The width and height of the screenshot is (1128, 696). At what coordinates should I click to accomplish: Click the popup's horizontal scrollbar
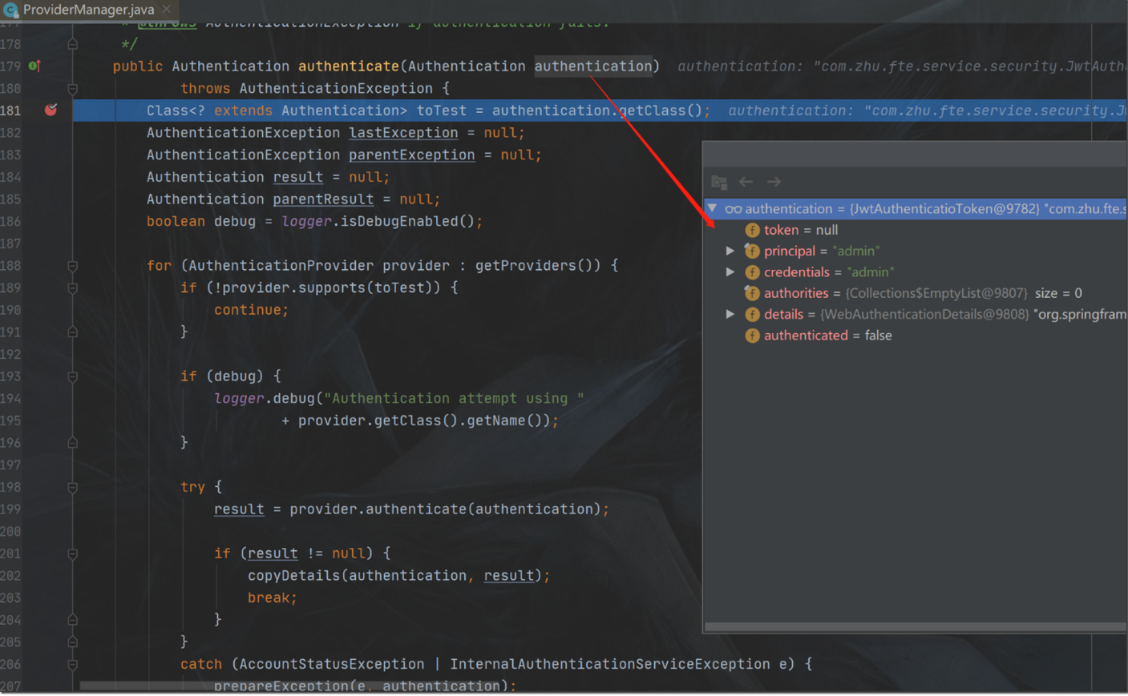[x=914, y=627]
